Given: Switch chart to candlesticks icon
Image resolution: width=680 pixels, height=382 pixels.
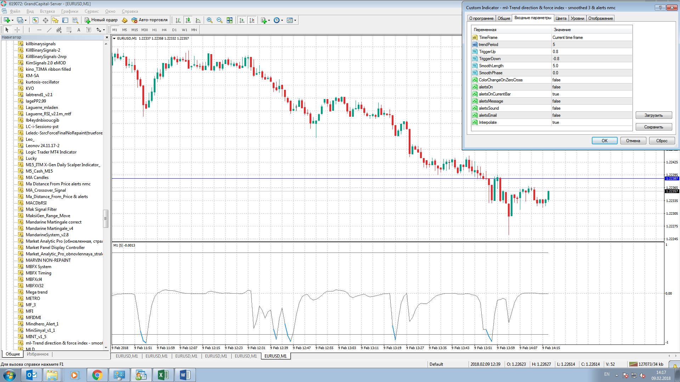Looking at the screenshot, I should click(188, 20).
